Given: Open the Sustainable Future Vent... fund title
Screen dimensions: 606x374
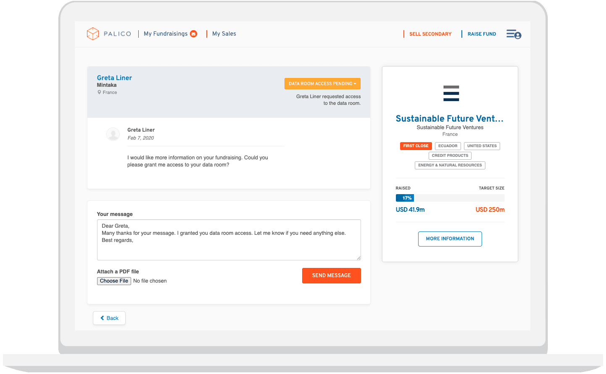Looking at the screenshot, I should pyautogui.click(x=450, y=119).
